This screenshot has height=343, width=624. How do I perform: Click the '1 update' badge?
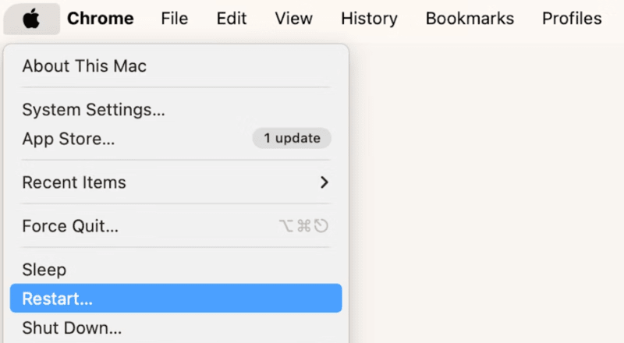292,139
